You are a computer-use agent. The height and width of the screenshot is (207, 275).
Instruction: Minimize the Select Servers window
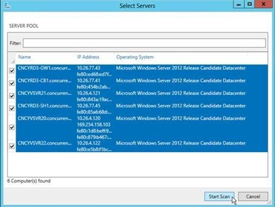pos(238,4)
